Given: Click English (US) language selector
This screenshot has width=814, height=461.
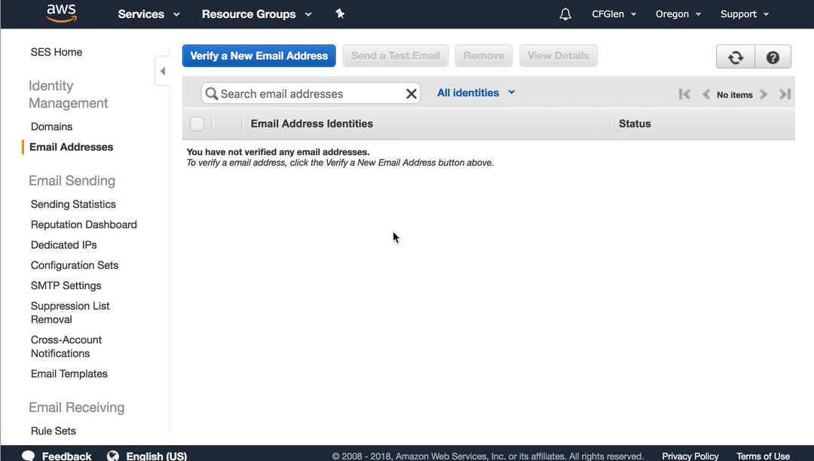Looking at the screenshot, I should click(x=156, y=456).
